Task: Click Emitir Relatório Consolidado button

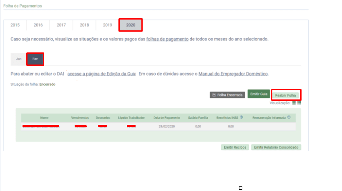Action: pos(276,147)
